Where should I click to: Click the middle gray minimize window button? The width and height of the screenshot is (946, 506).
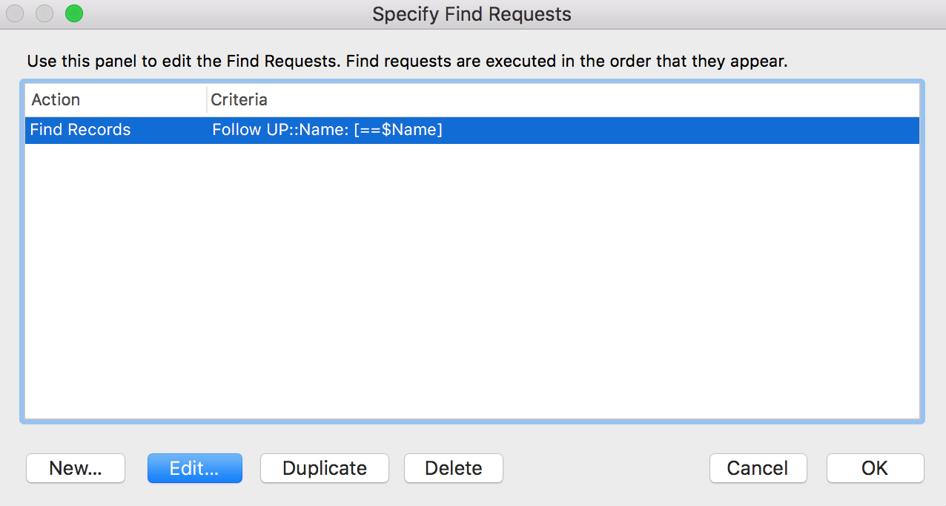(44, 13)
